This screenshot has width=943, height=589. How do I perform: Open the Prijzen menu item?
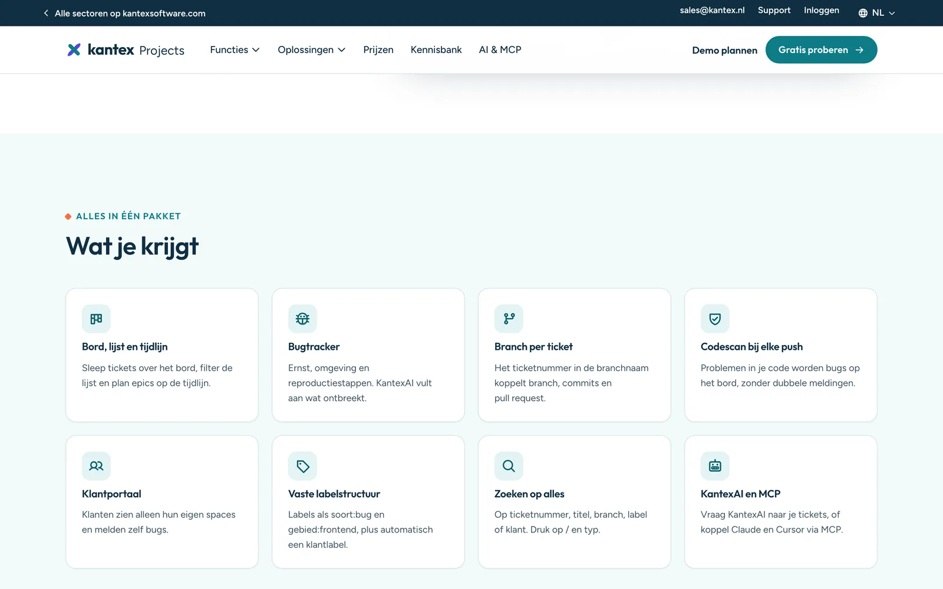tap(378, 50)
